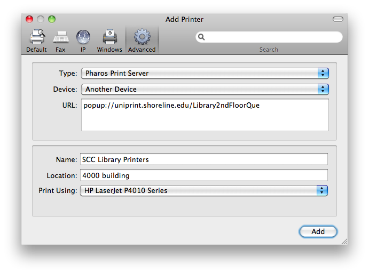Select the Advanced gear icon
The image size is (369, 274).
(x=142, y=37)
